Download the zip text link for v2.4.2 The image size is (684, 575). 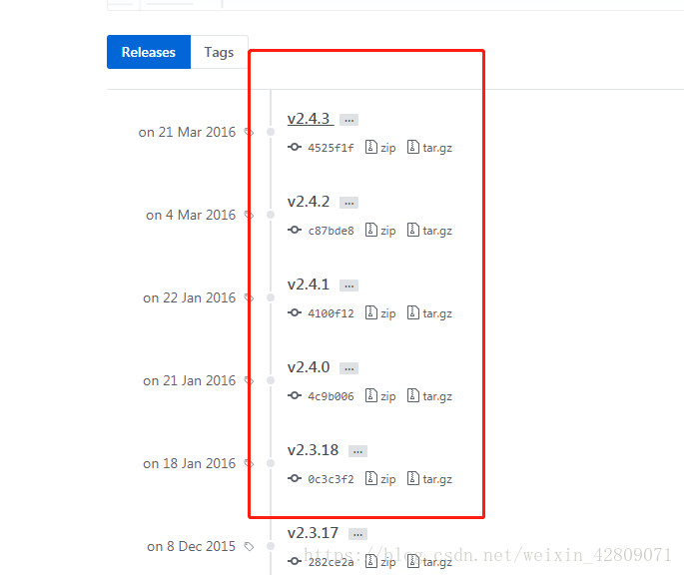point(388,231)
